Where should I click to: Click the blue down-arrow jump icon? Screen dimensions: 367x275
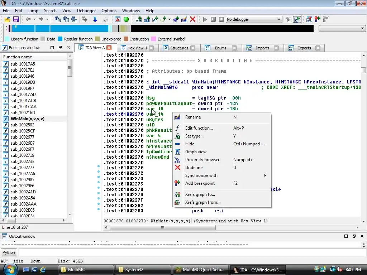click(x=95, y=19)
